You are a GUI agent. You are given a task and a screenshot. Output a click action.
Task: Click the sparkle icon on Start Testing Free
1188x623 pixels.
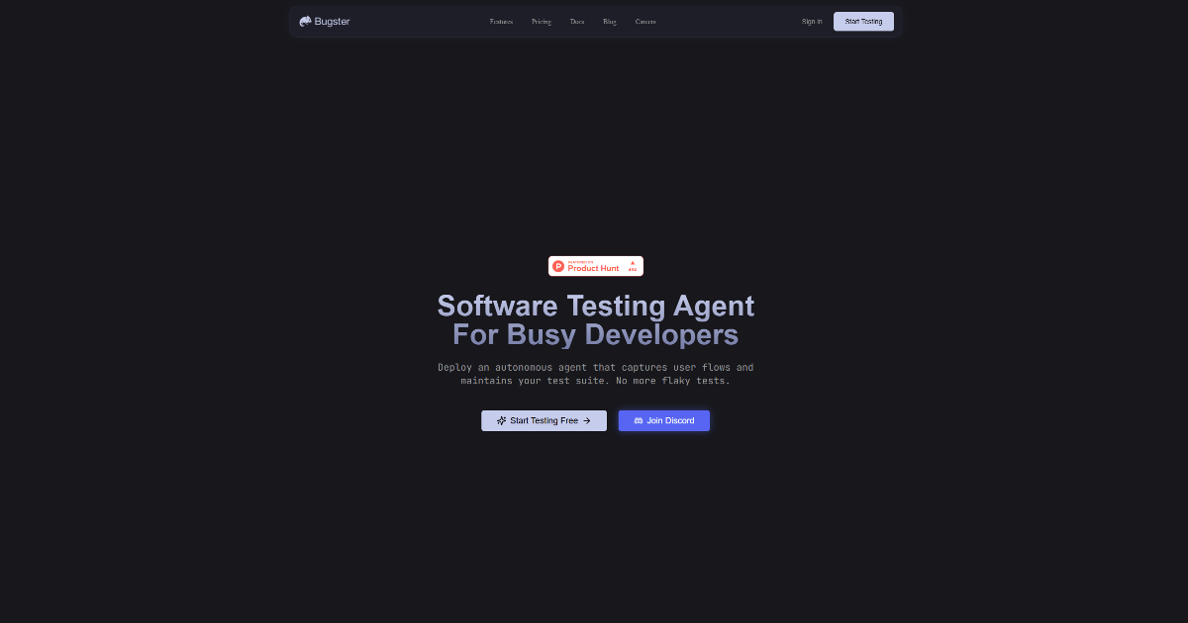(x=502, y=420)
